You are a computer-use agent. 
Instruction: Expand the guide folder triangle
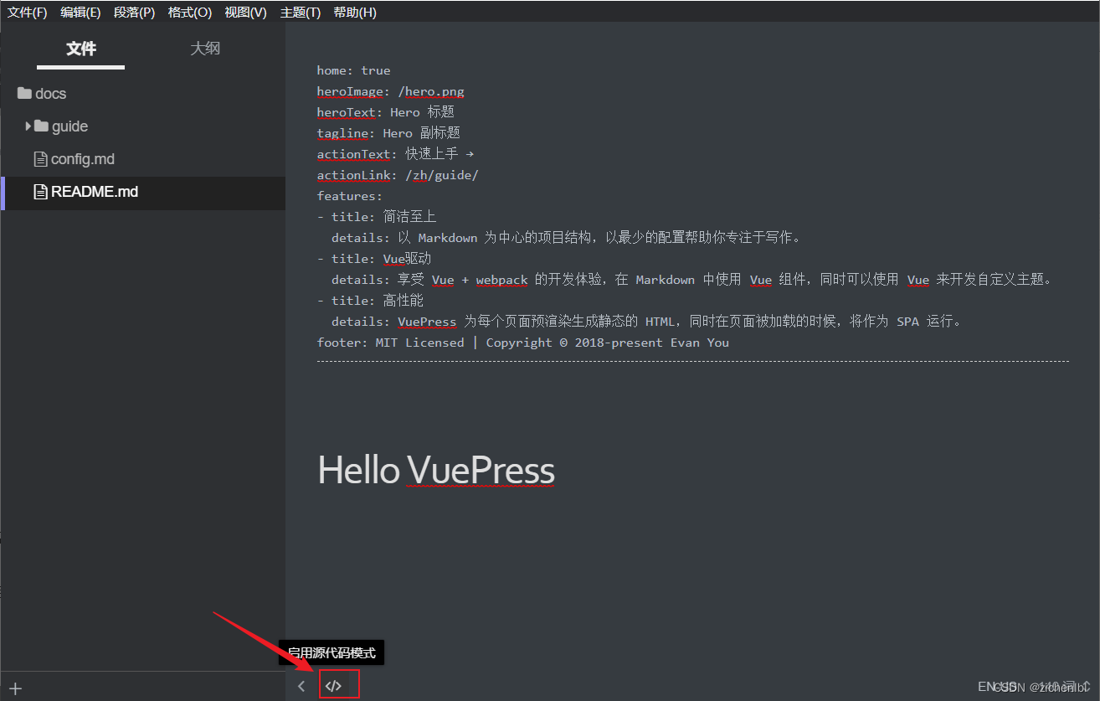pos(28,126)
